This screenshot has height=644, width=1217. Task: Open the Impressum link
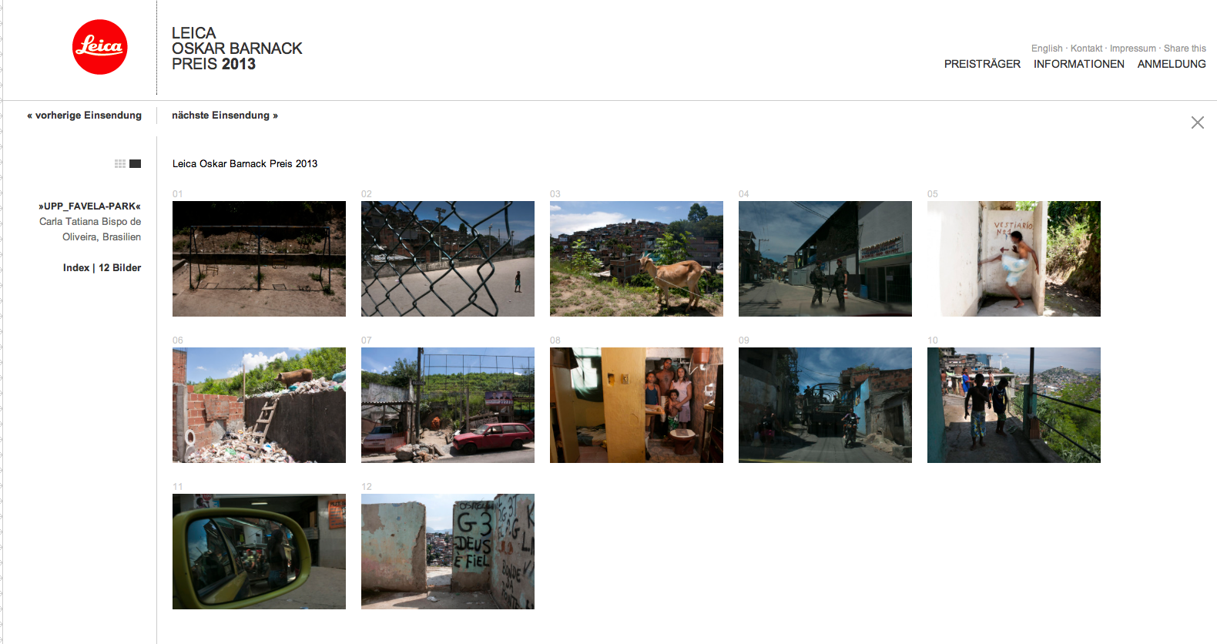tap(1132, 48)
